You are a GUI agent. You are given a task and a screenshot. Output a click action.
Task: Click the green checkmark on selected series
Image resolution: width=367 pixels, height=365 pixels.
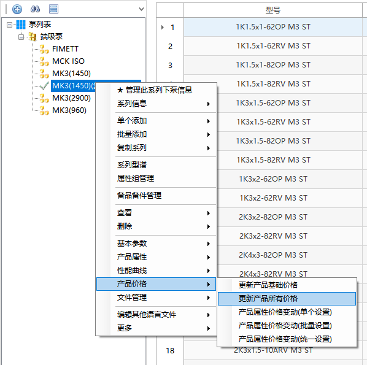pos(44,86)
